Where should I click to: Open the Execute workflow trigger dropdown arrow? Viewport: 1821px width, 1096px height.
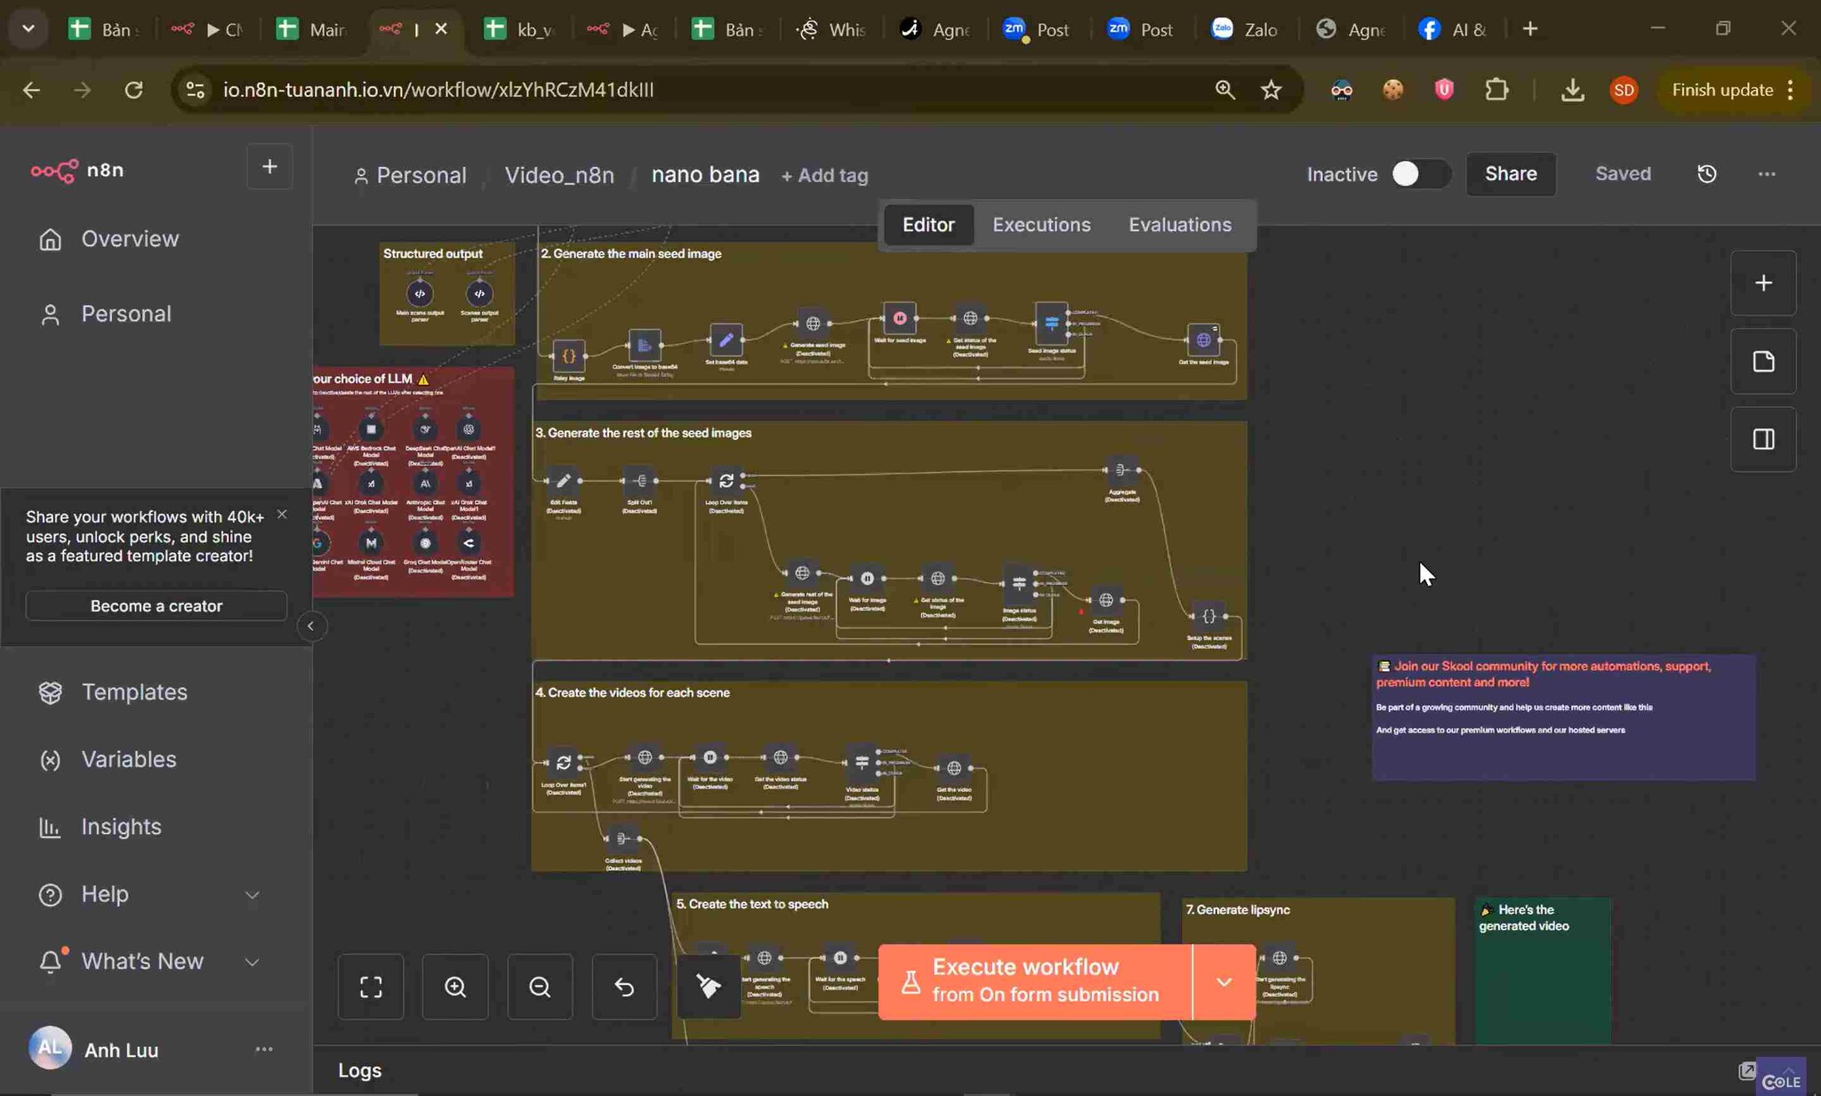click(1224, 982)
